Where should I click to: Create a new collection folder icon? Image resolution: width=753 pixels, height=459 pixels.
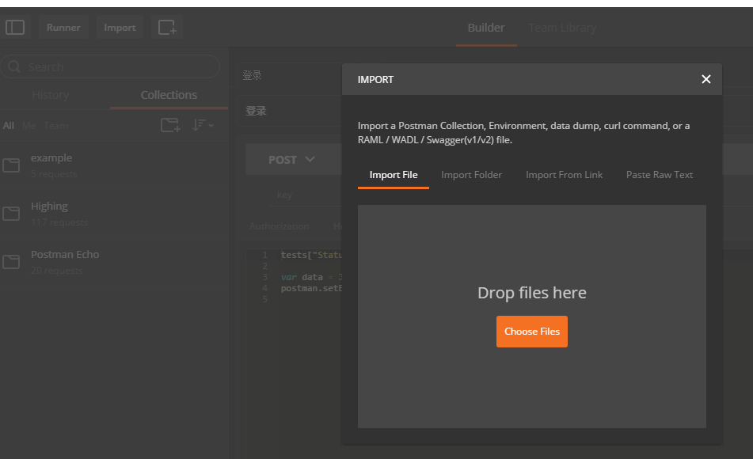(170, 125)
